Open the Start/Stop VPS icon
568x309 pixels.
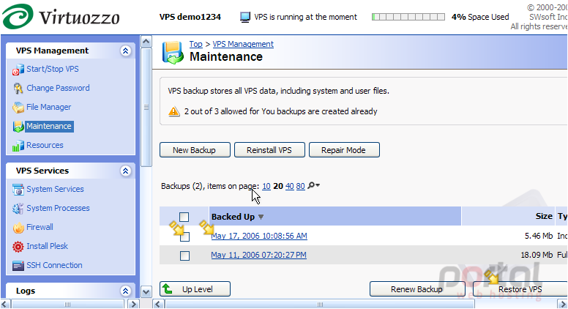click(18, 69)
